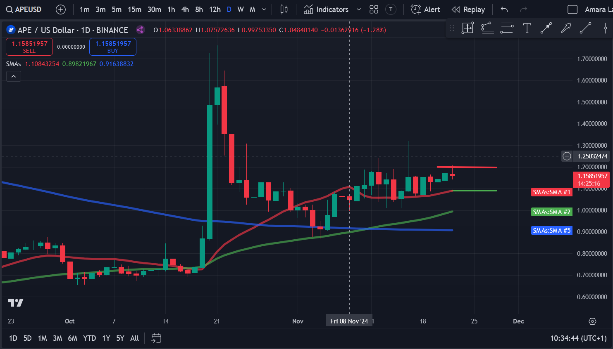Select the daily D timeframe
This screenshot has height=349, width=613.
click(229, 9)
